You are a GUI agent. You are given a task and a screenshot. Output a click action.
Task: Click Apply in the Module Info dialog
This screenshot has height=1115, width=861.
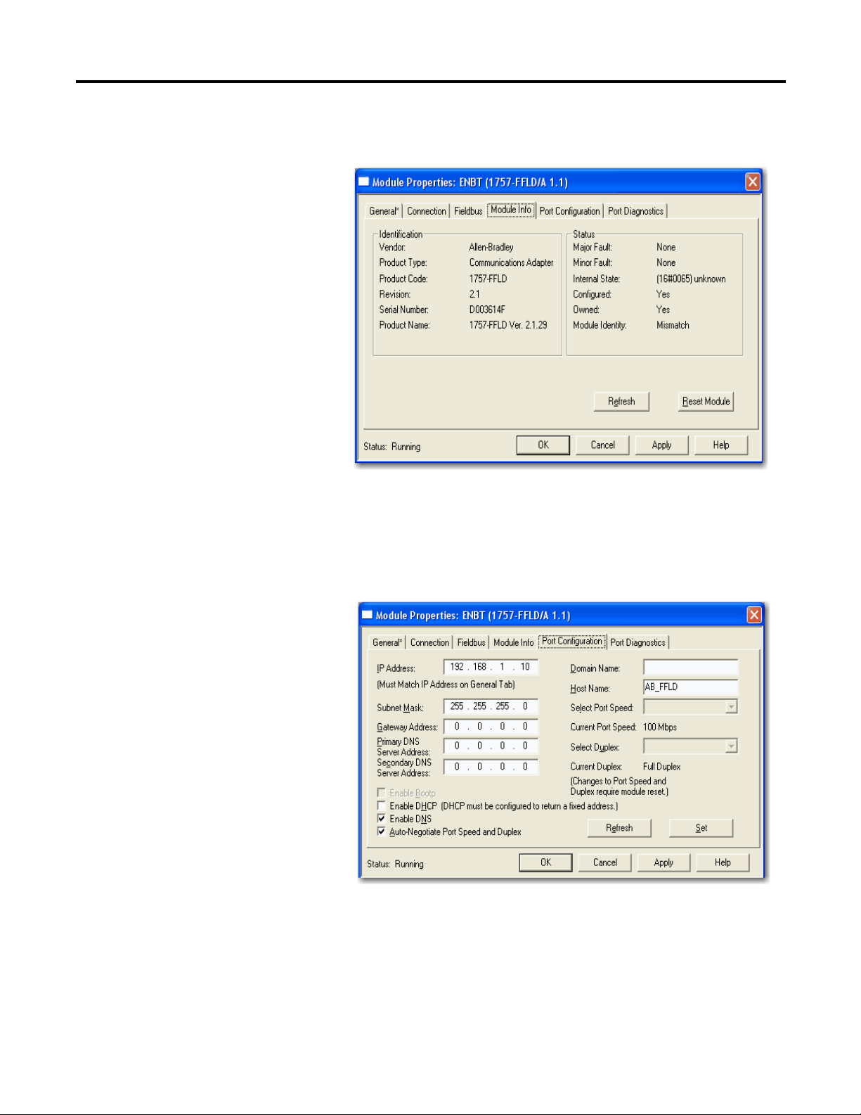point(661,445)
